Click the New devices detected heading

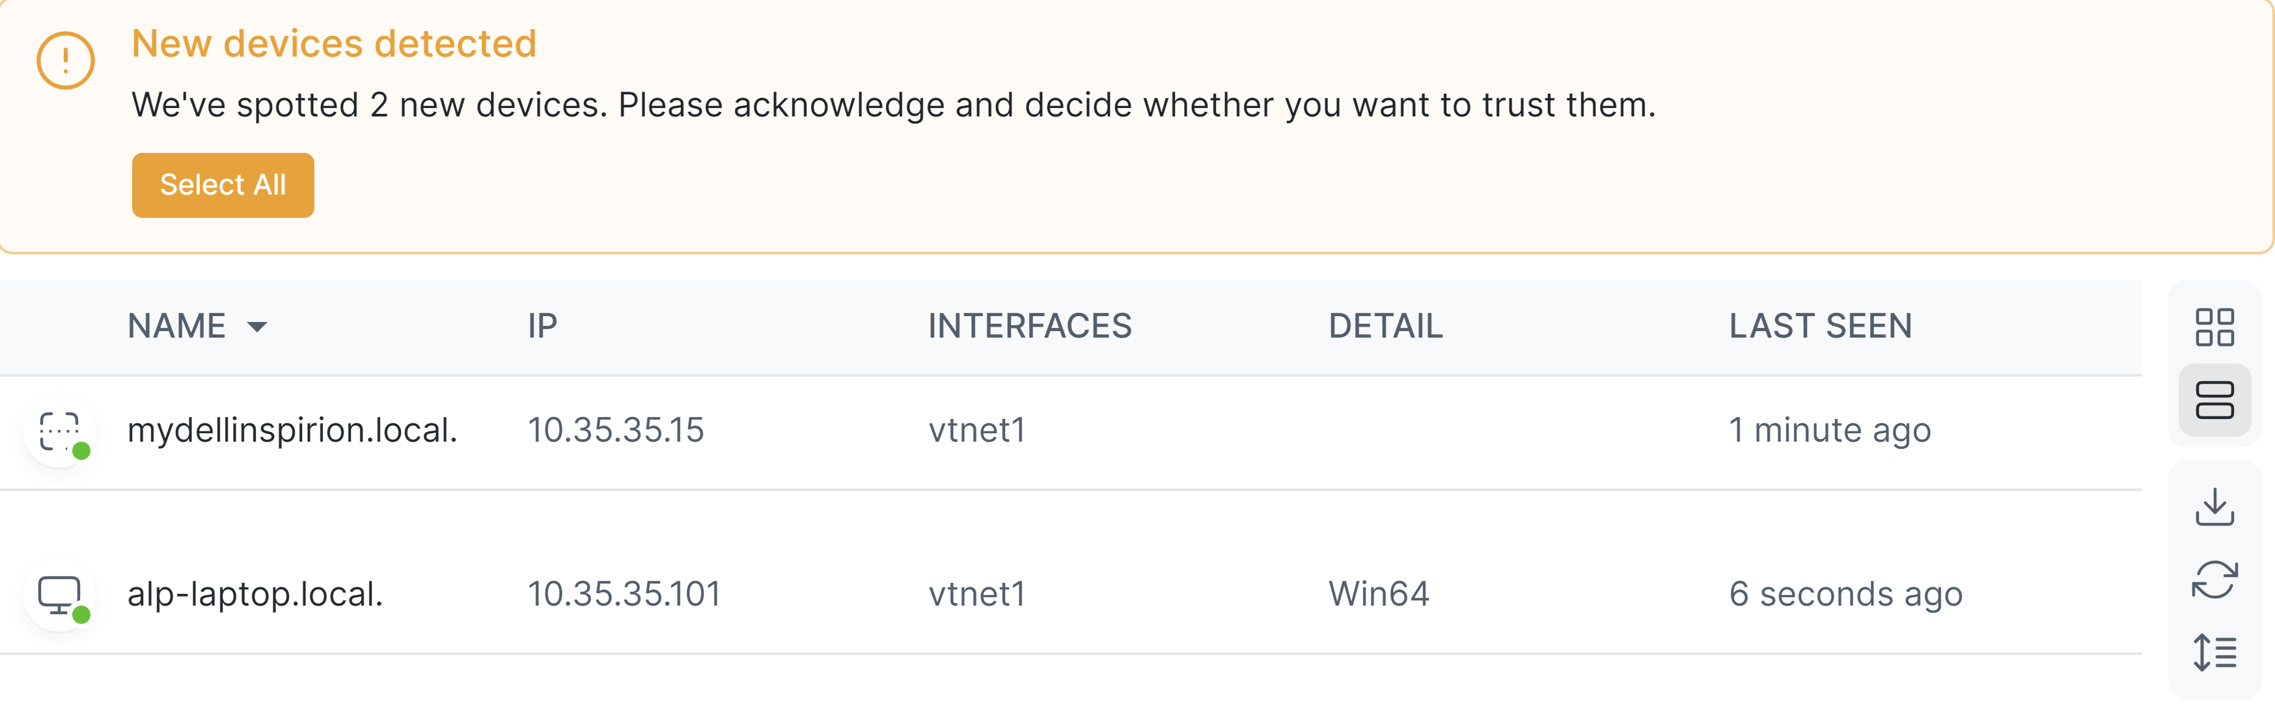coord(334,43)
